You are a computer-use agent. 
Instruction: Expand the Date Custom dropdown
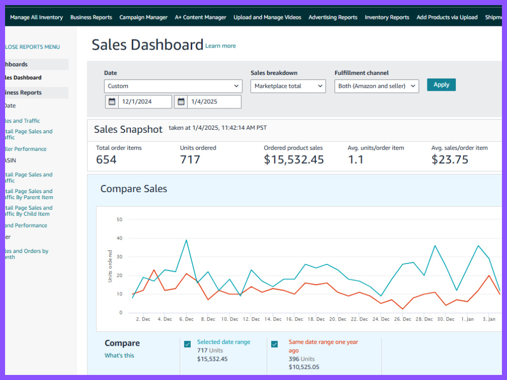(x=173, y=86)
